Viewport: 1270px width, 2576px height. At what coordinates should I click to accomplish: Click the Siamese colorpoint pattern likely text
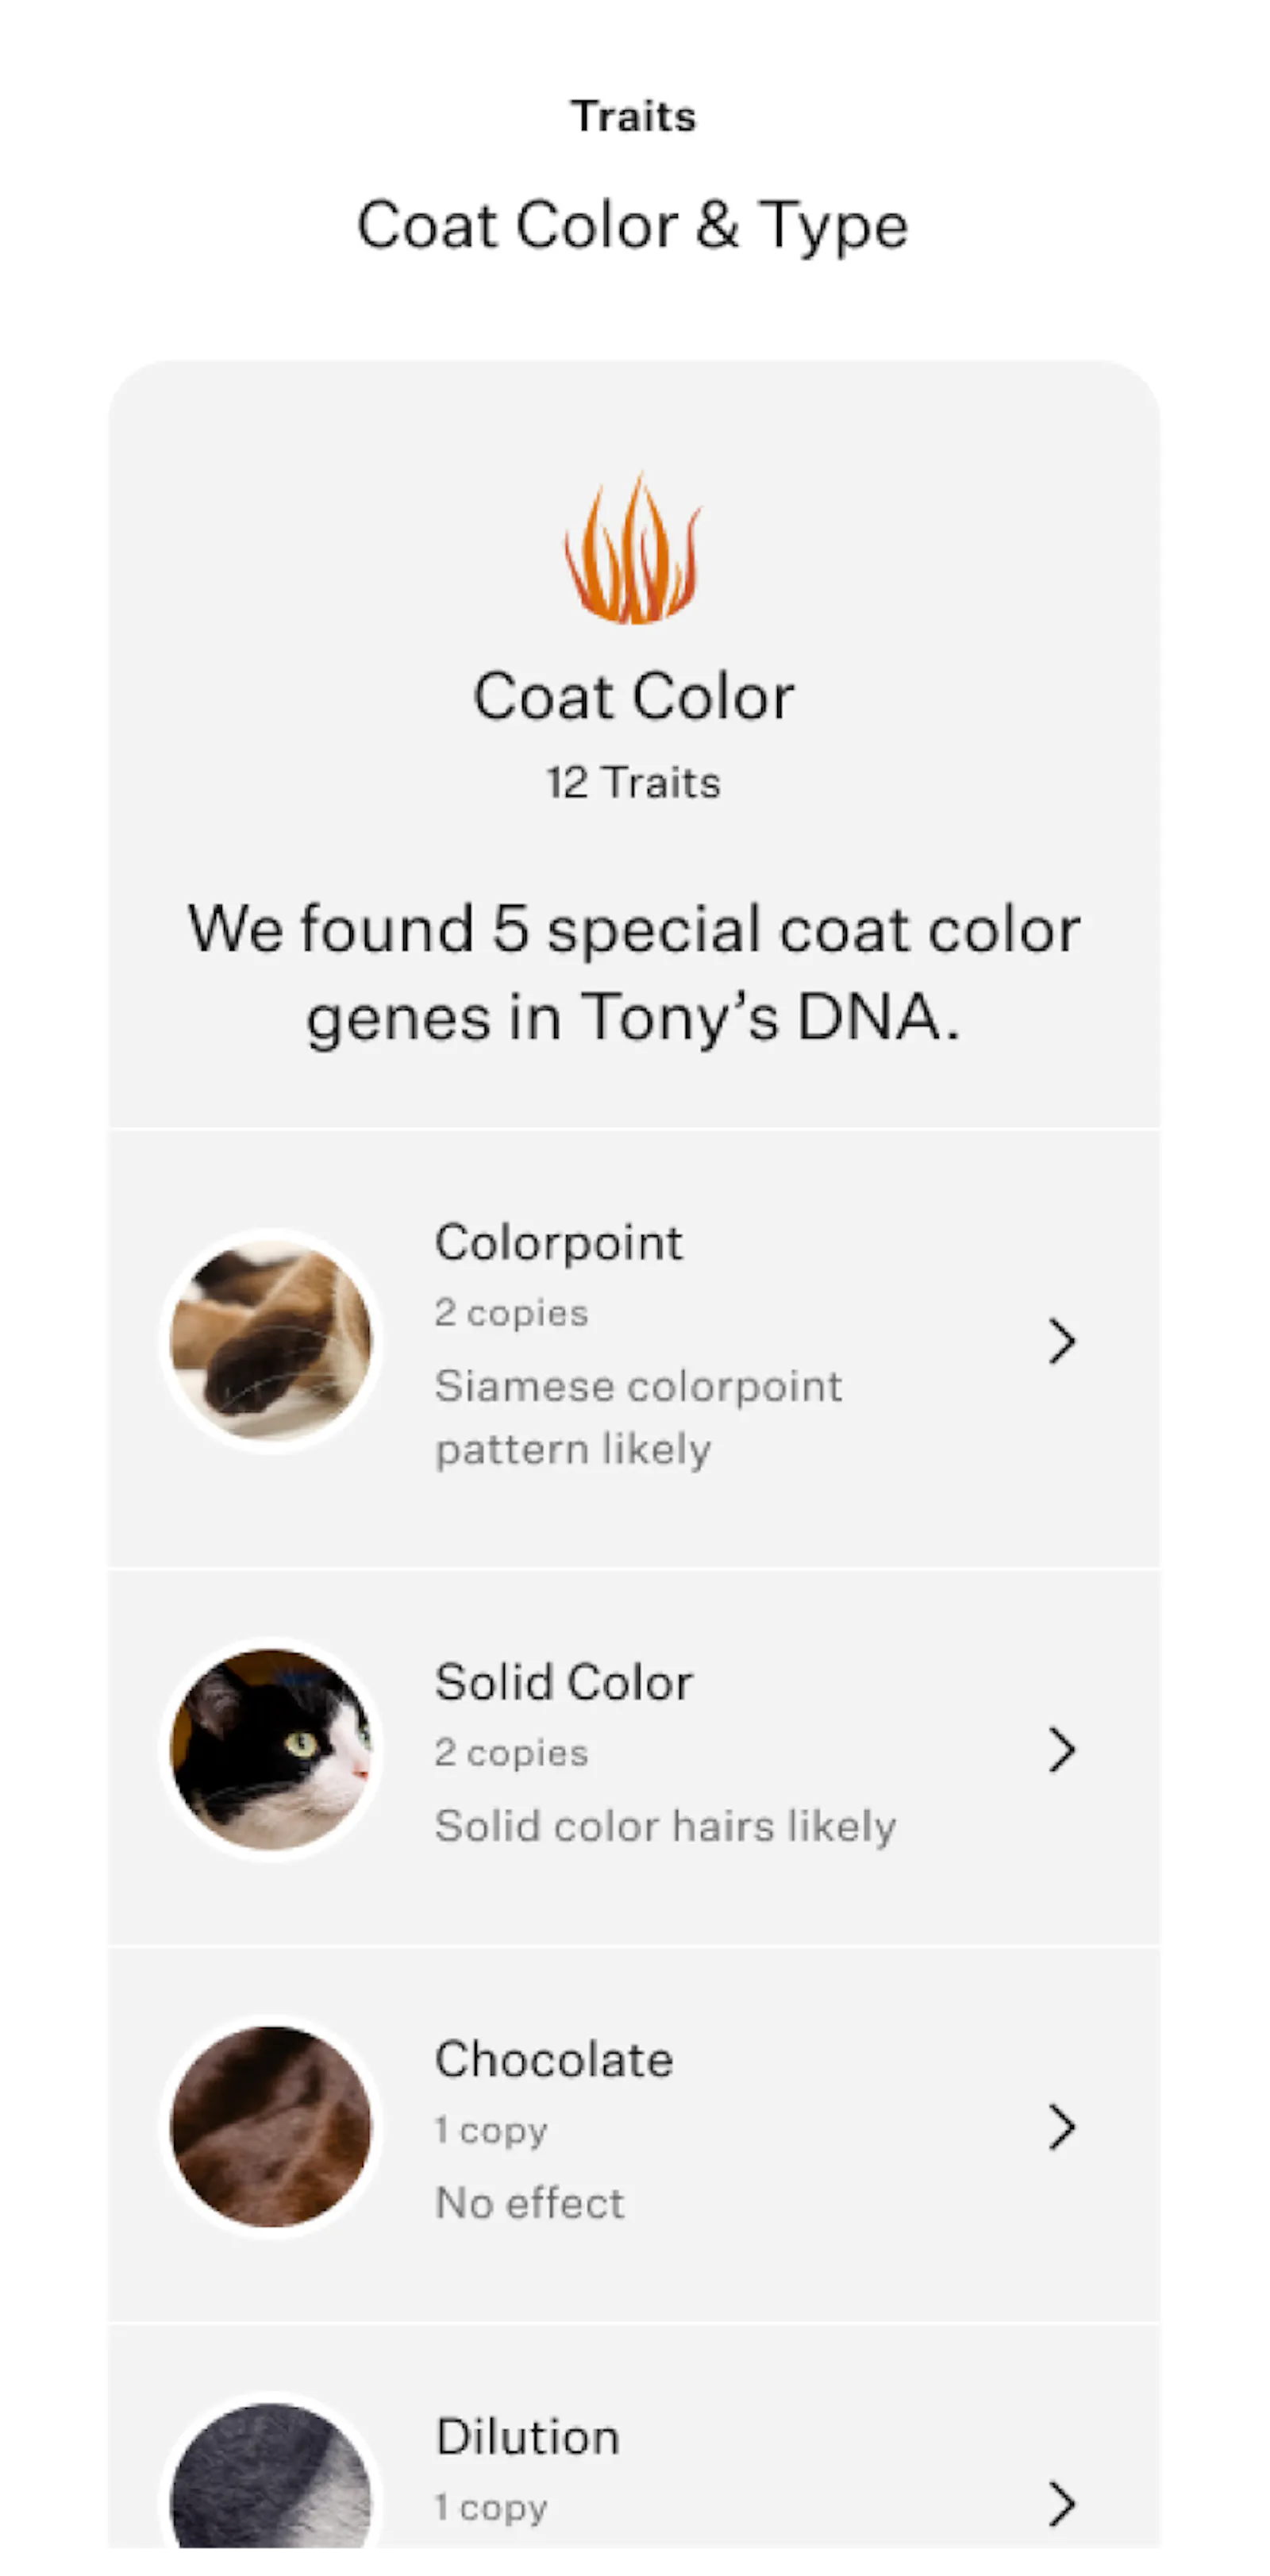(x=638, y=1416)
